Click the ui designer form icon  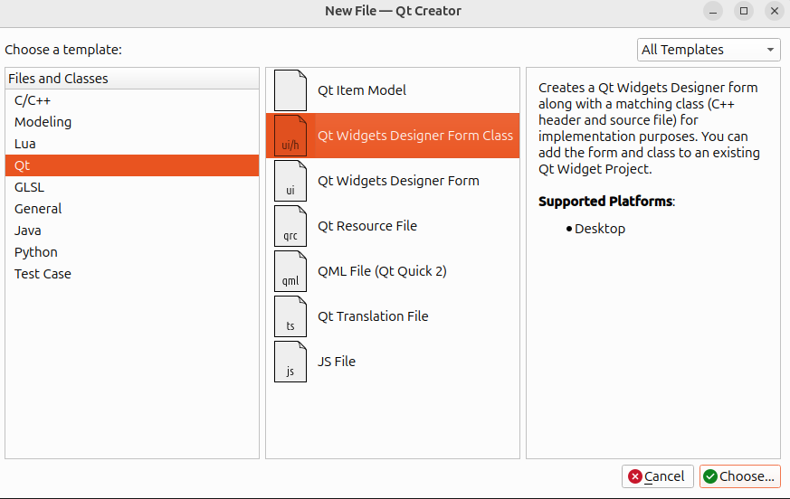click(x=290, y=181)
